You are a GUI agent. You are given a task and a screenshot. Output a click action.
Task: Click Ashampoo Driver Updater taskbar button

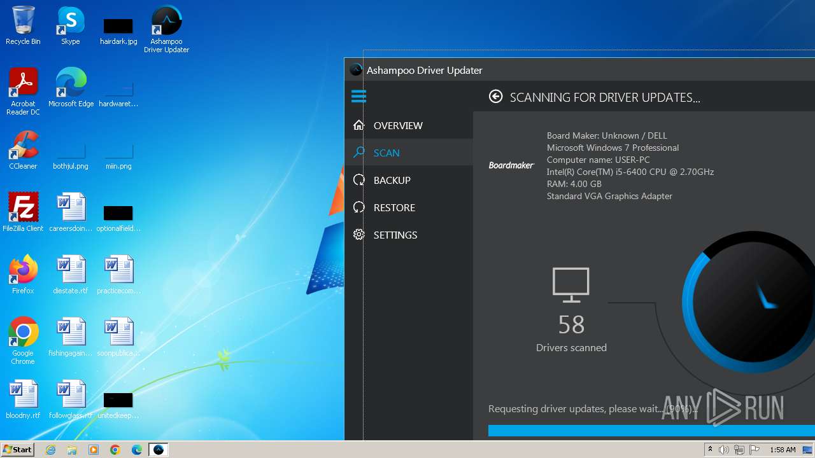pyautogui.click(x=159, y=450)
